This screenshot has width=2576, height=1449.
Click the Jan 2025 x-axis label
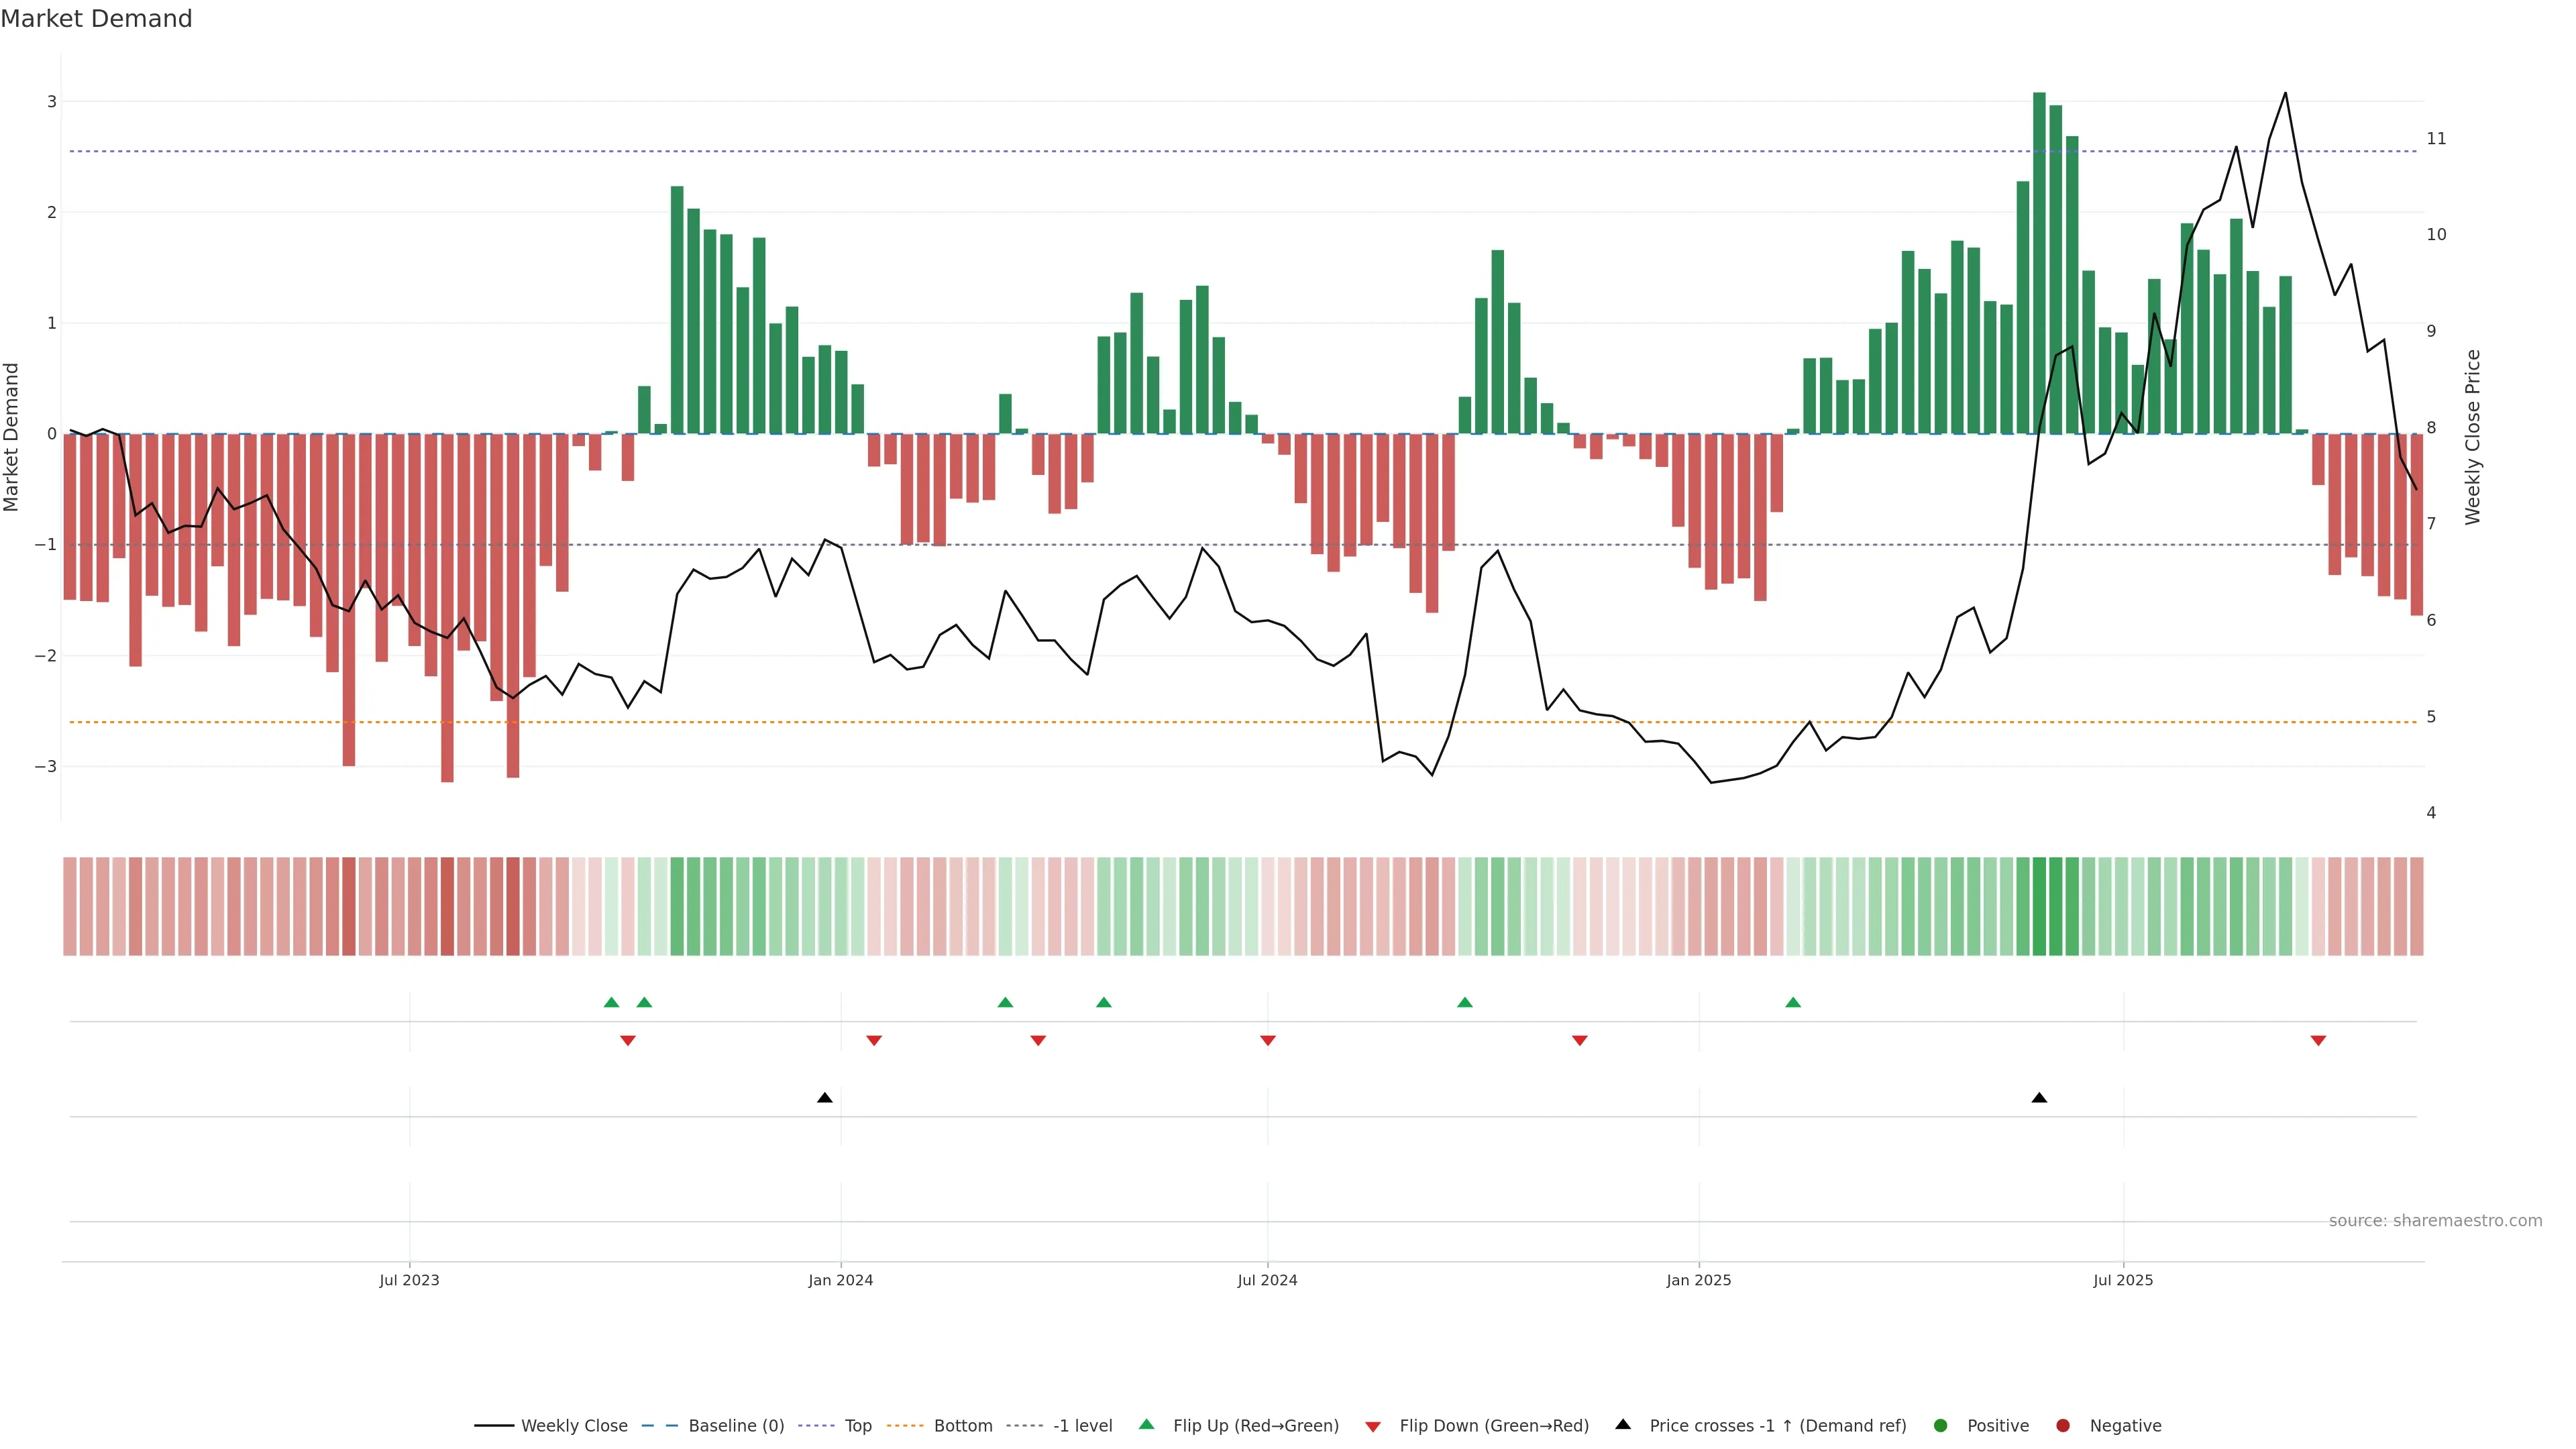coord(1698,1280)
